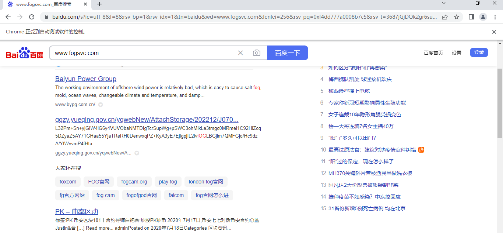Select related search fog cam
The width and height of the screenshot is (503, 233).
pyautogui.click(x=106, y=195)
